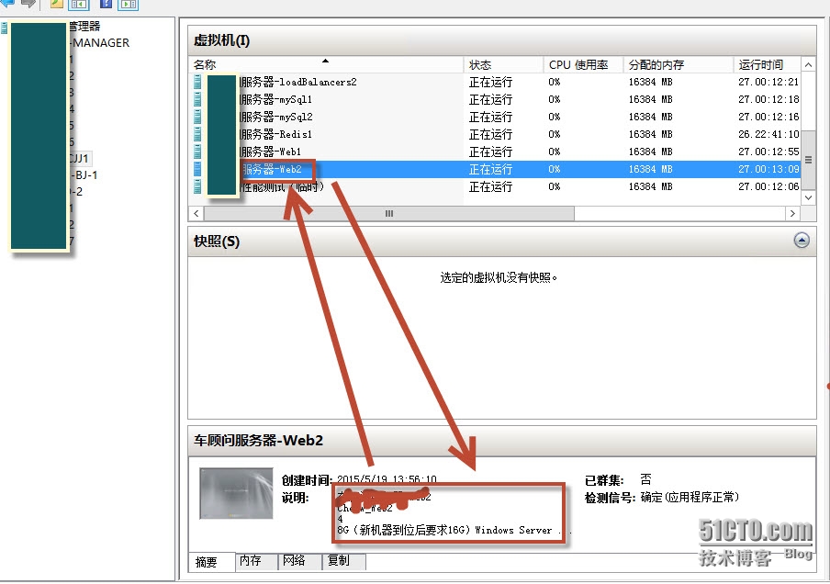Click the uptime value 27.00:12:55
Screen dimensions: 830x584
pyautogui.click(x=768, y=152)
